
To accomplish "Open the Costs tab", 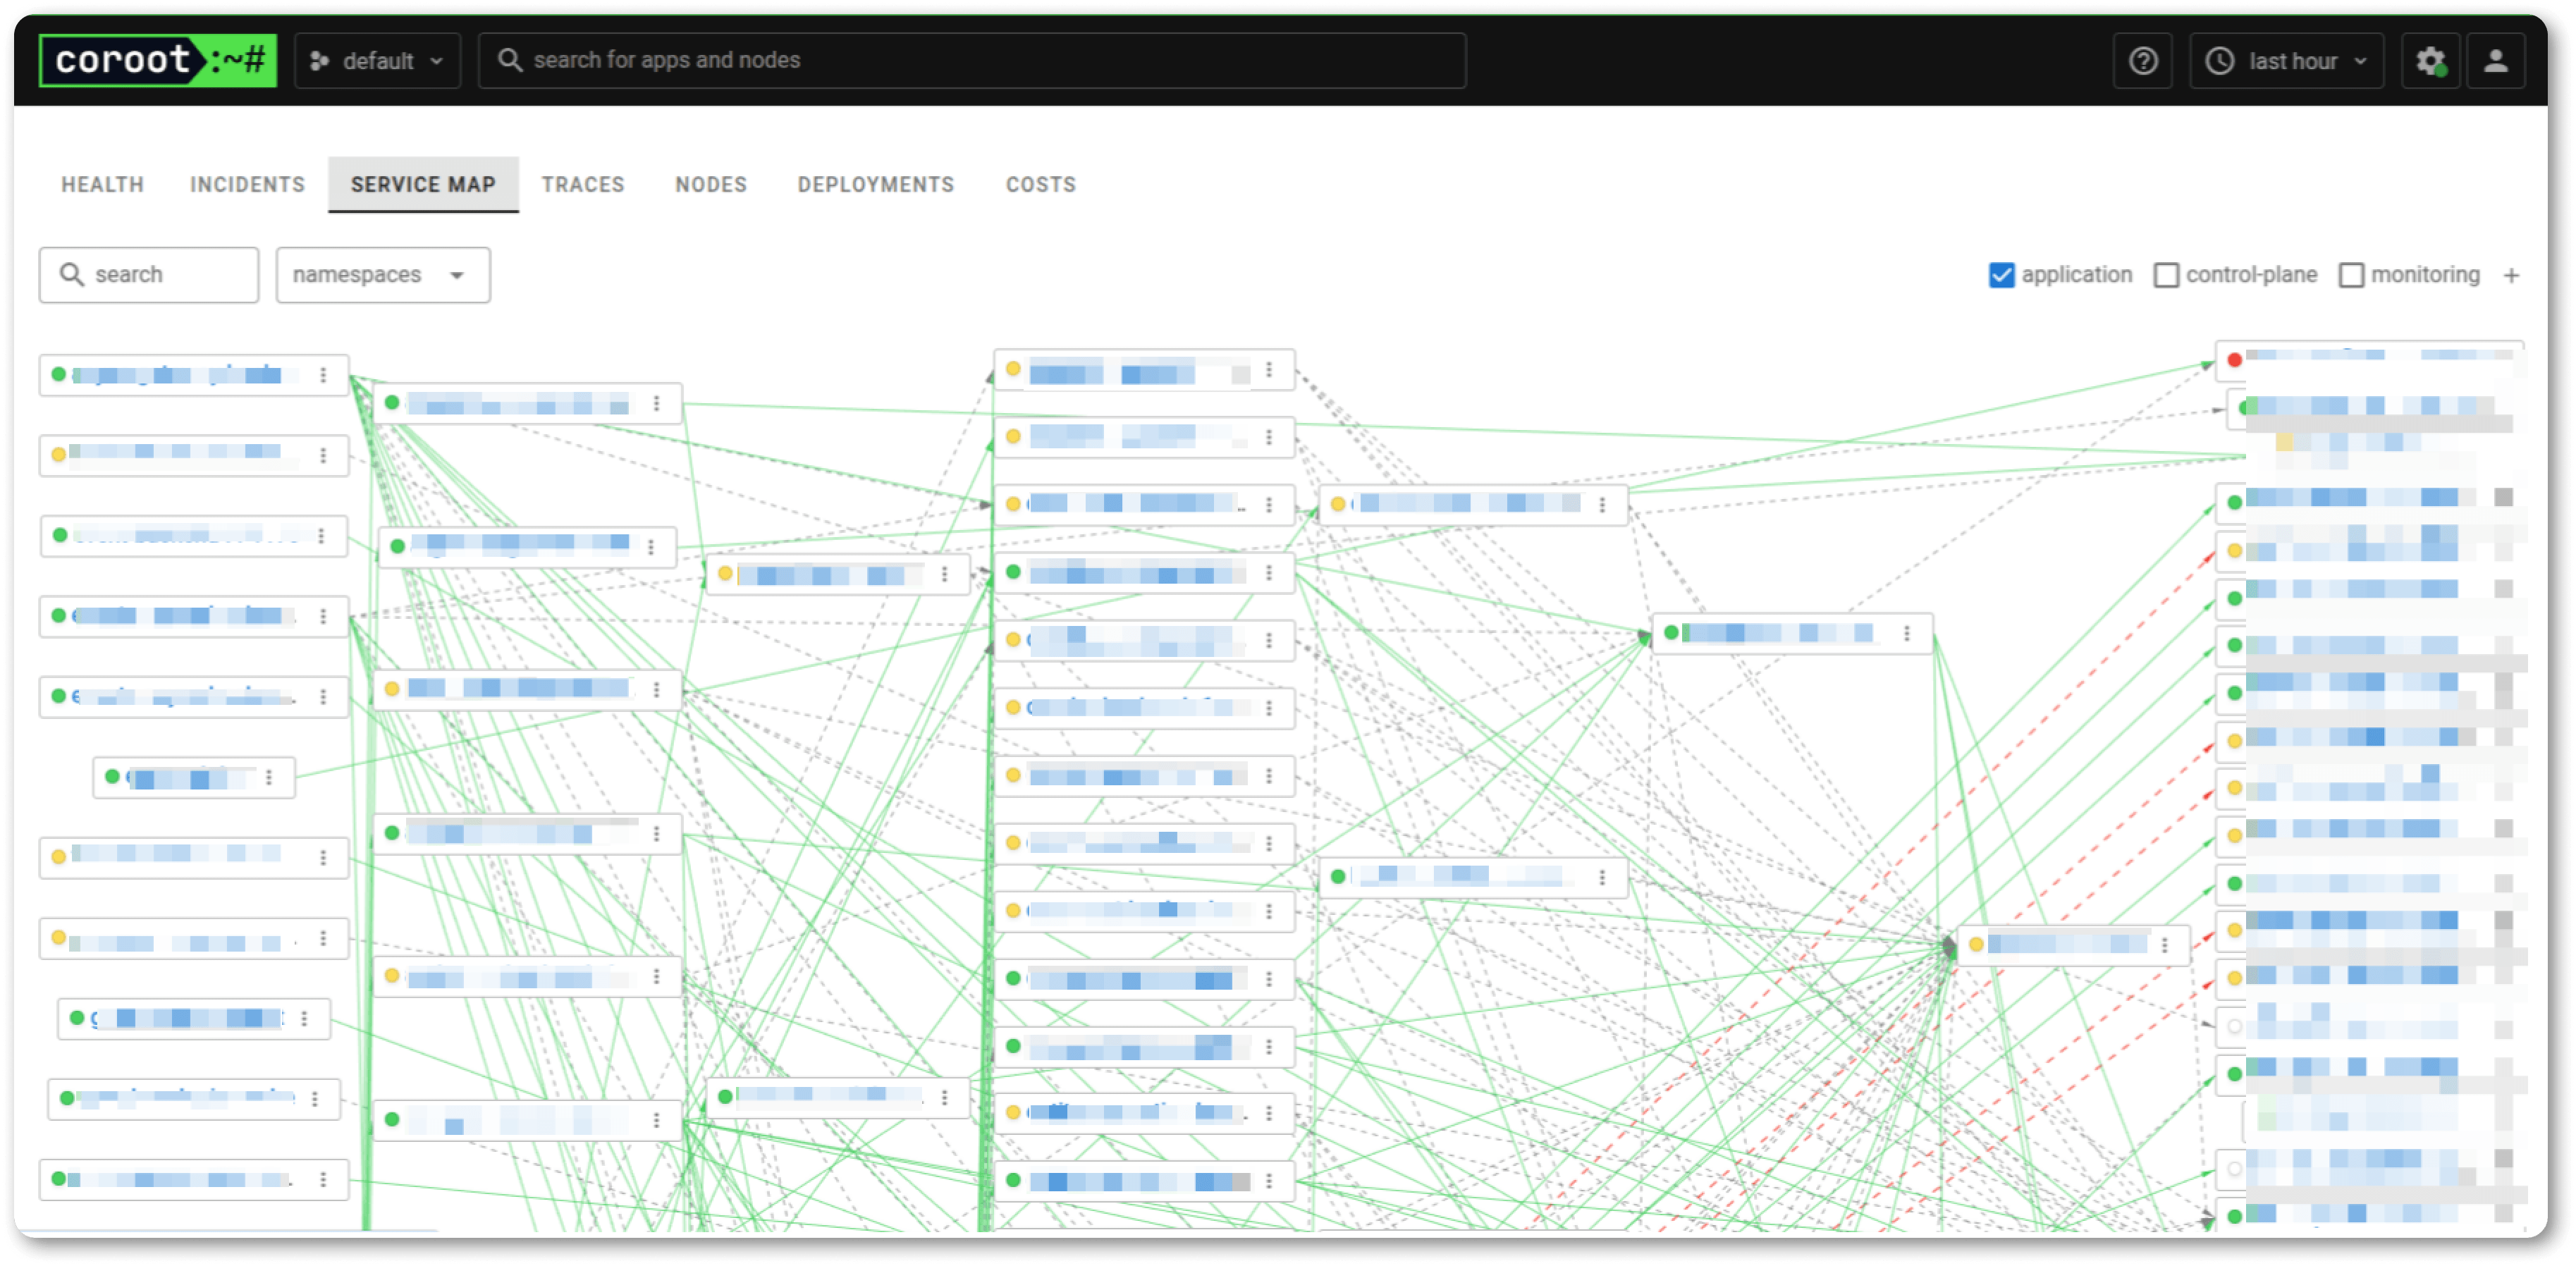I will pos(1040,185).
